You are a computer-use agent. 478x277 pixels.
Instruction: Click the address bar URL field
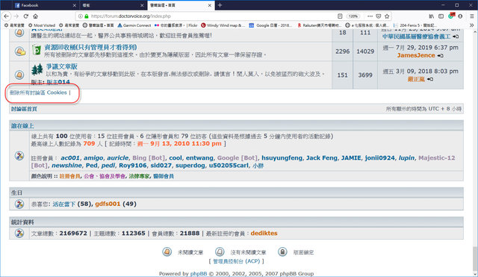[211, 16]
